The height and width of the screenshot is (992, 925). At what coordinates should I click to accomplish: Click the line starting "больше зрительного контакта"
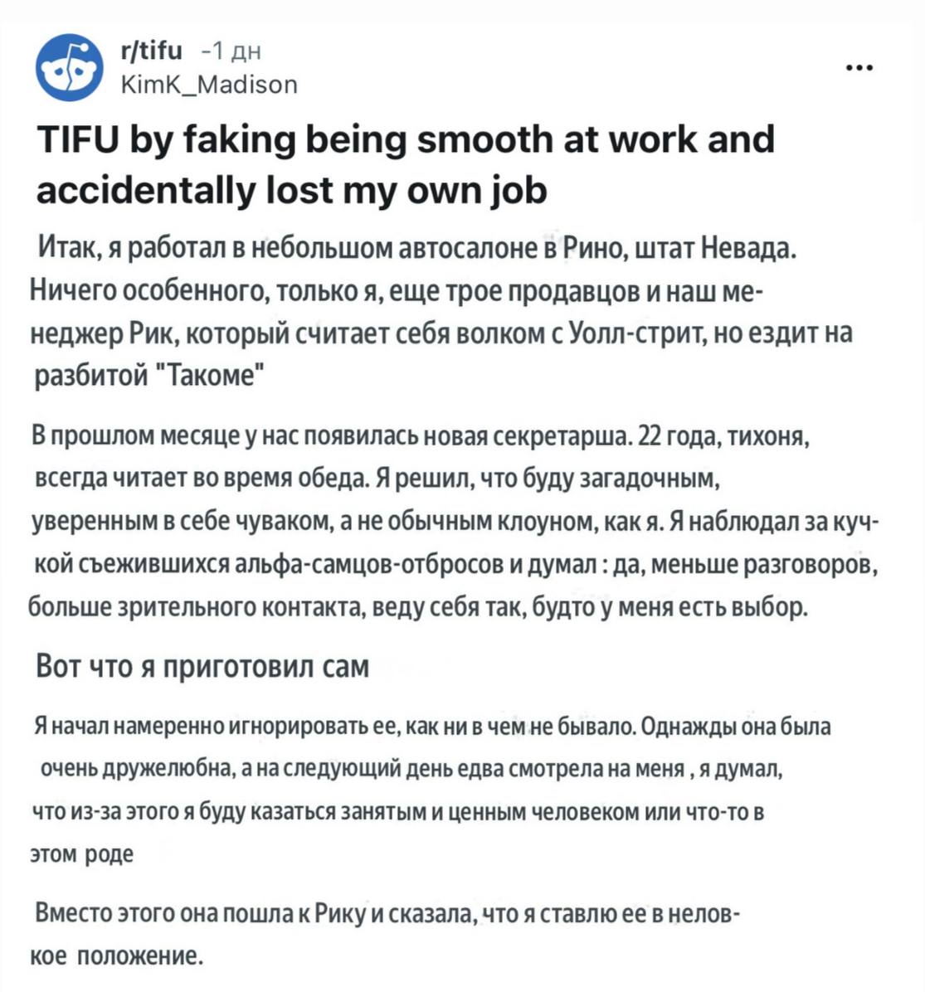click(416, 609)
